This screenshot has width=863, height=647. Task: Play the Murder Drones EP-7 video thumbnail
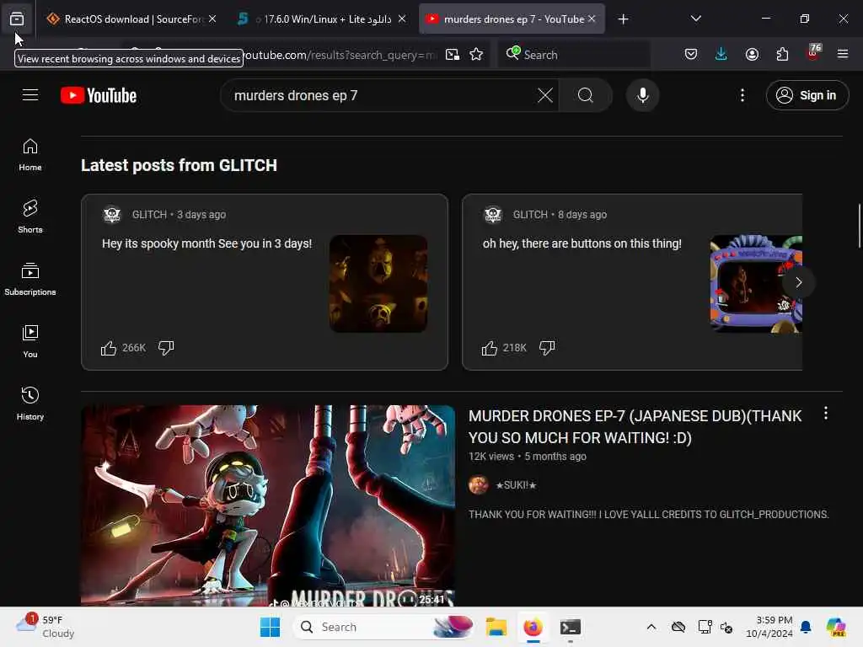(x=268, y=505)
